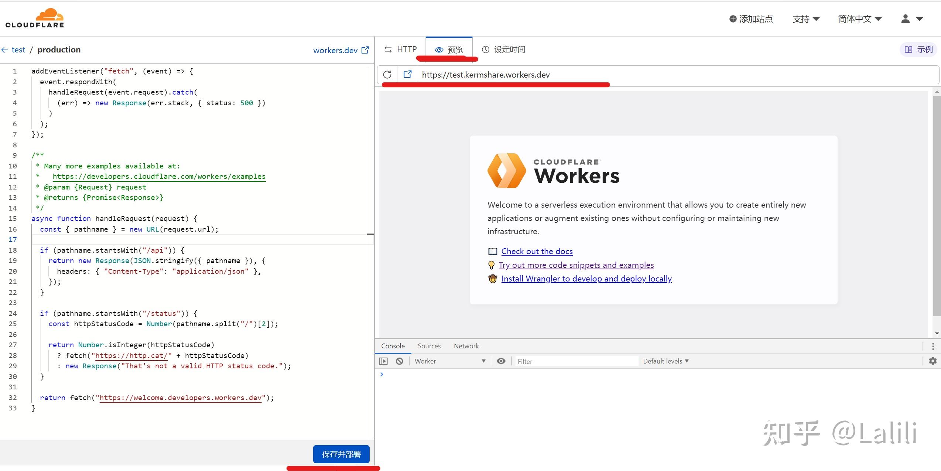Open the console panel overflow menu
941x471 pixels.
click(x=933, y=346)
